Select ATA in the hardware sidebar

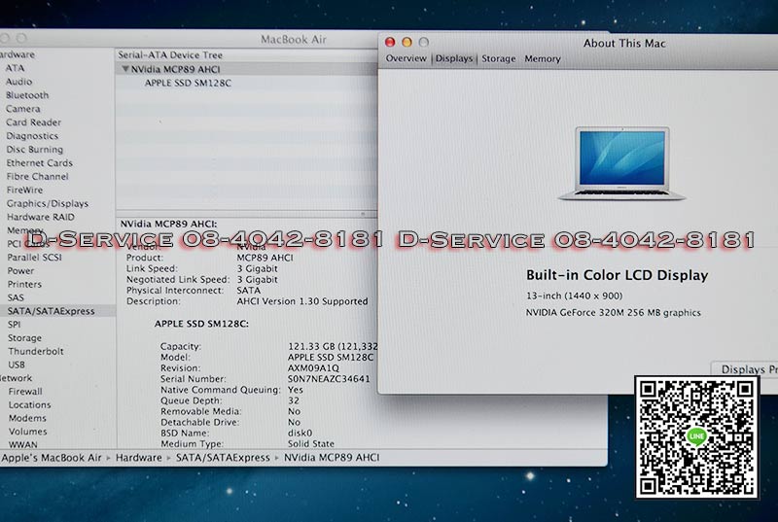15,68
